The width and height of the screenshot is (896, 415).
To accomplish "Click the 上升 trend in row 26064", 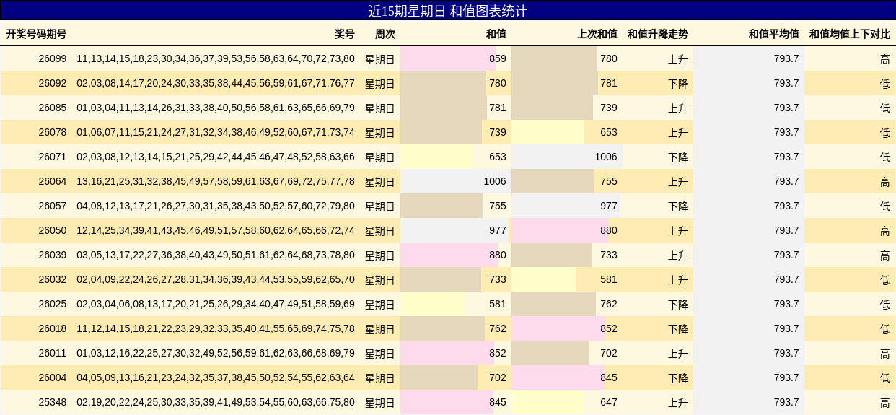I will (x=677, y=182).
